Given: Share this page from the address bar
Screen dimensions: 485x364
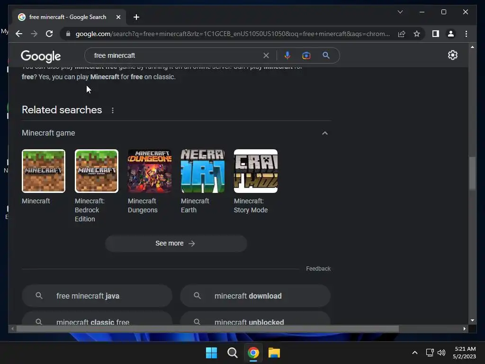Looking at the screenshot, I should click(402, 34).
